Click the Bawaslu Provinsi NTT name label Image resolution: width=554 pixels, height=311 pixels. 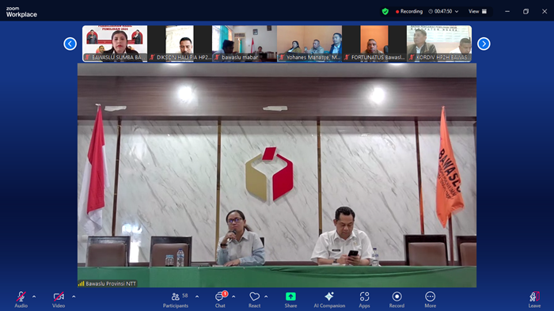pos(108,283)
